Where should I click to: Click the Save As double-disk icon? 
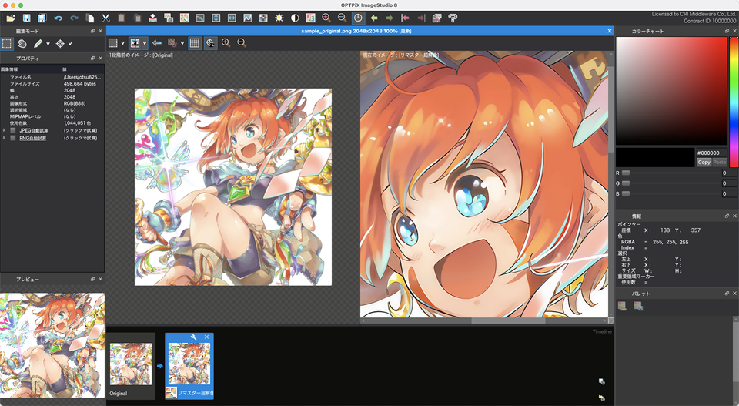tap(42, 18)
